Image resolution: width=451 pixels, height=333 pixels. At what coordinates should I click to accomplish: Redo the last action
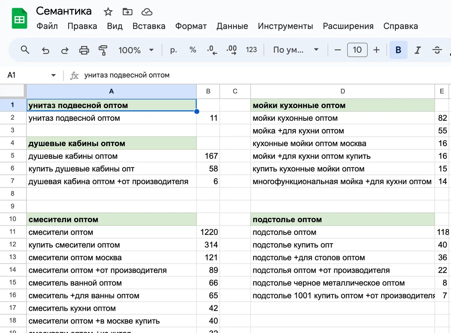tap(65, 50)
